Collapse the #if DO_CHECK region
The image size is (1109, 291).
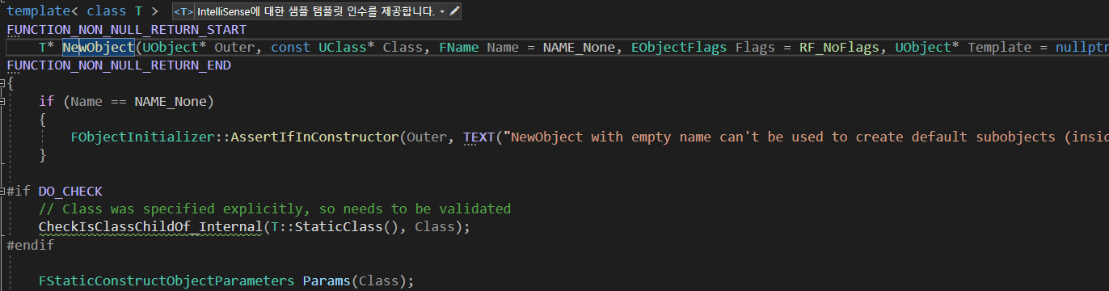coord(2,192)
